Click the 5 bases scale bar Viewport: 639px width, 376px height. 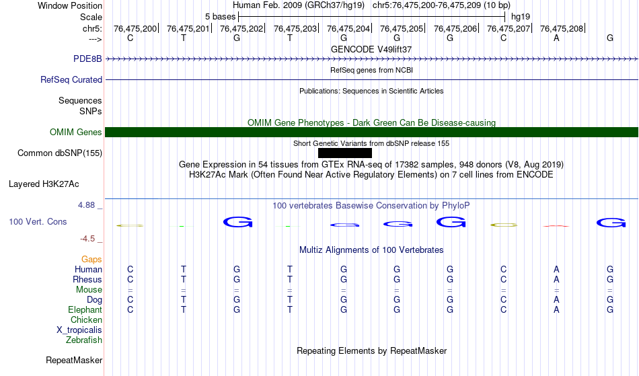point(371,17)
